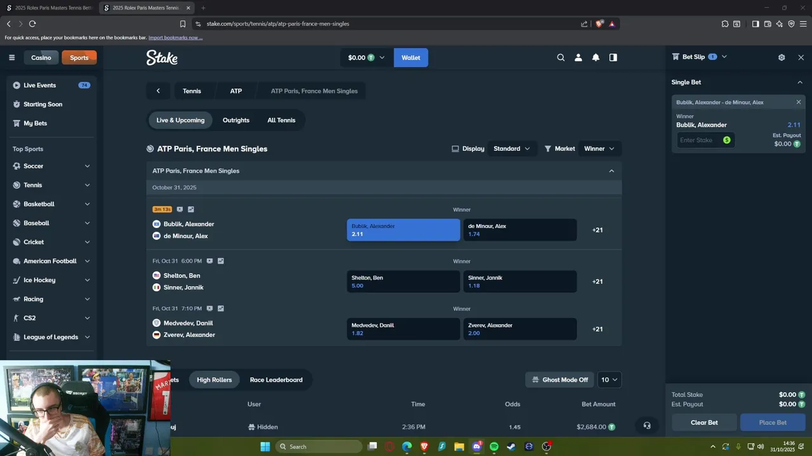The width and height of the screenshot is (812, 456).
Task: Switch to Sports mode
Action: [x=79, y=58]
